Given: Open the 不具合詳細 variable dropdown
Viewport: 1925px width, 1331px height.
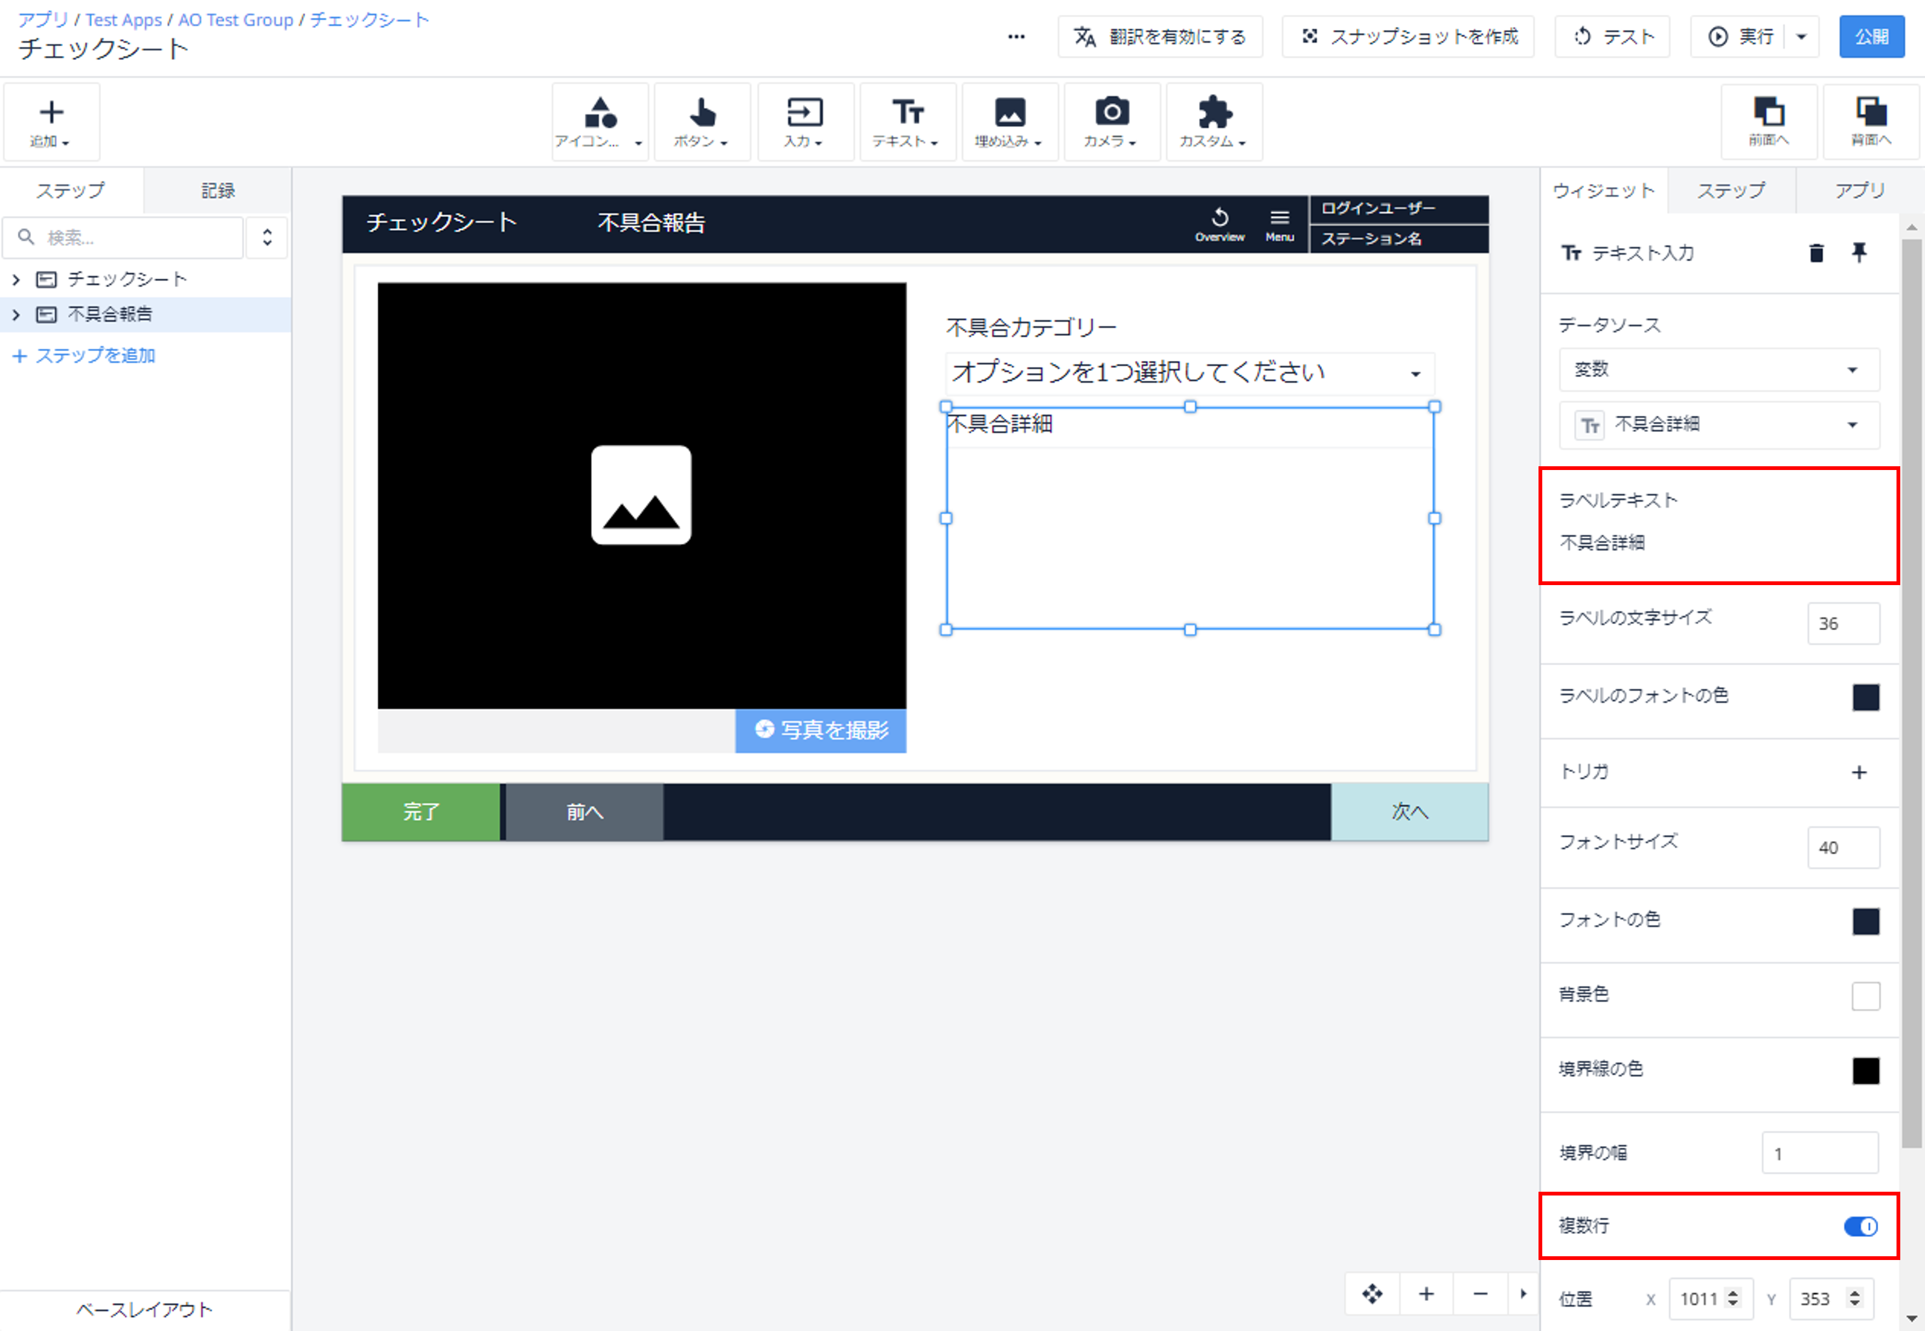Looking at the screenshot, I should [1719, 424].
